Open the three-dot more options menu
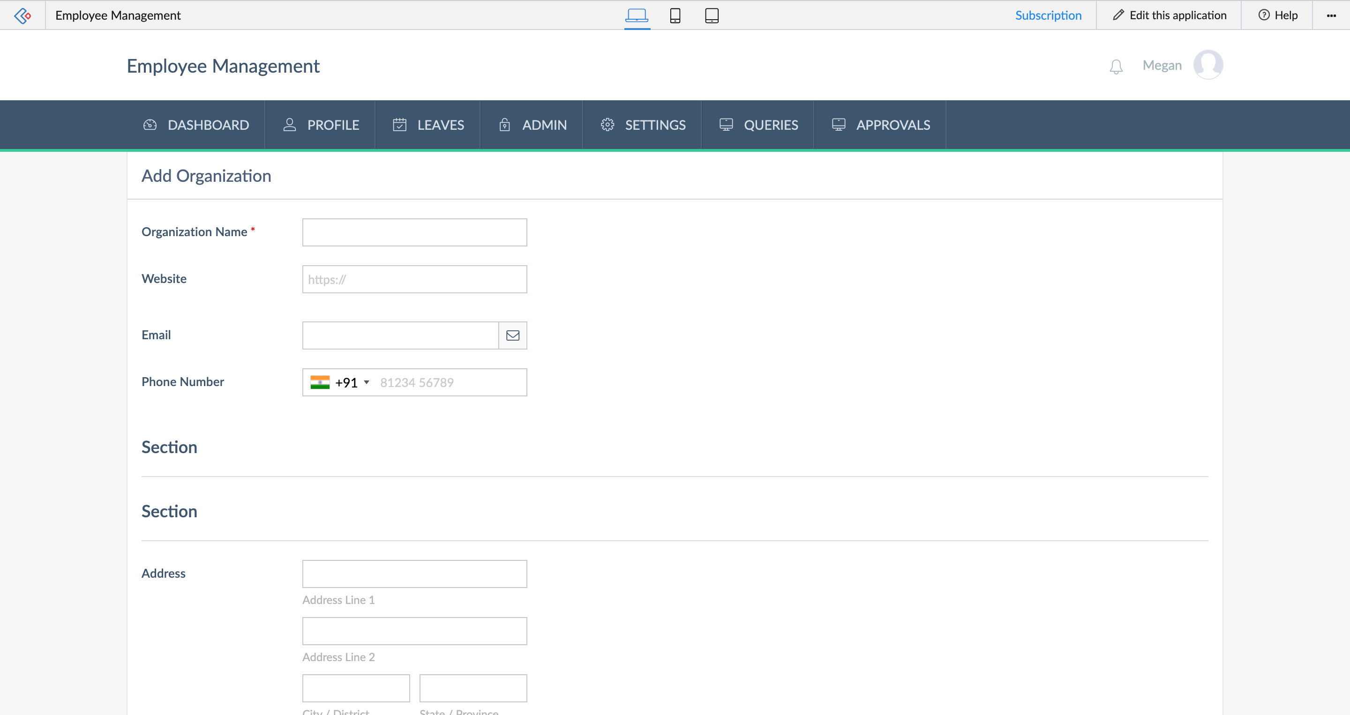Screen dimensions: 1350x715 click(1331, 15)
